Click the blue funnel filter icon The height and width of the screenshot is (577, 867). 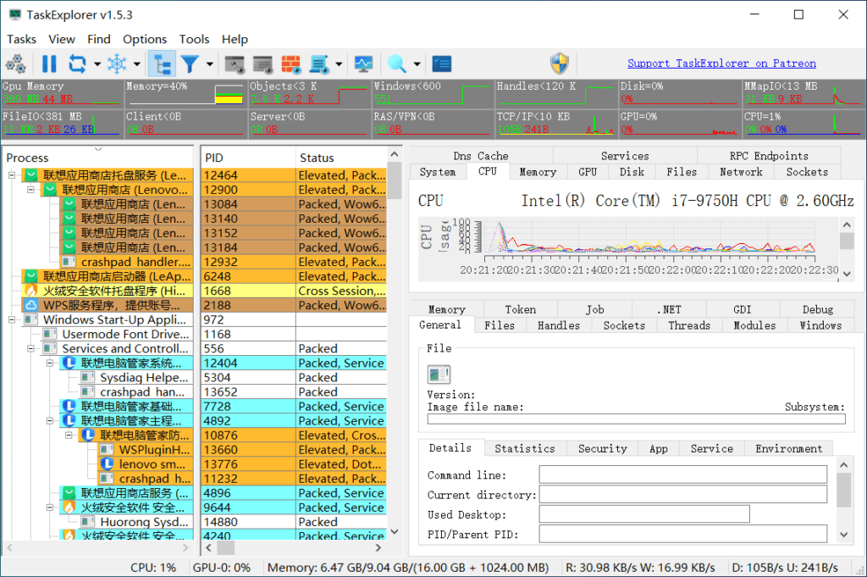(x=190, y=64)
